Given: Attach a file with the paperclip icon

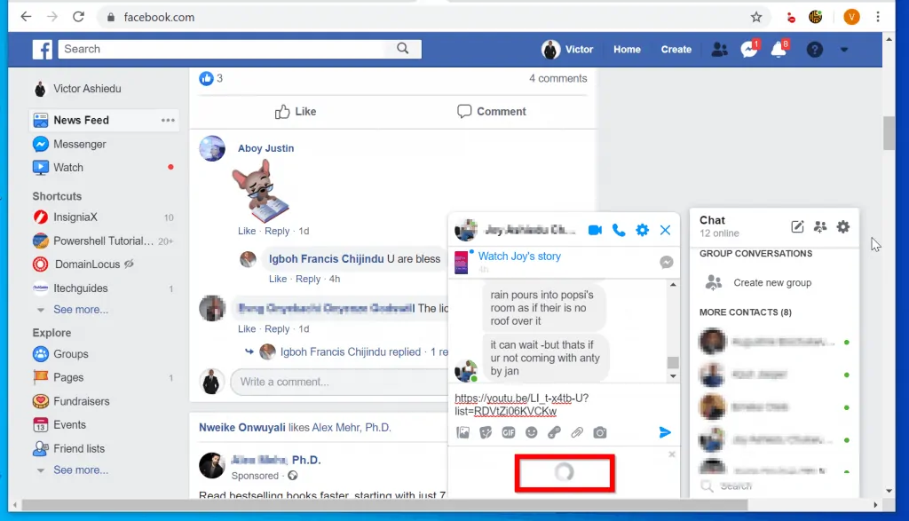Looking at the screenshot, I should pos(577,432).
